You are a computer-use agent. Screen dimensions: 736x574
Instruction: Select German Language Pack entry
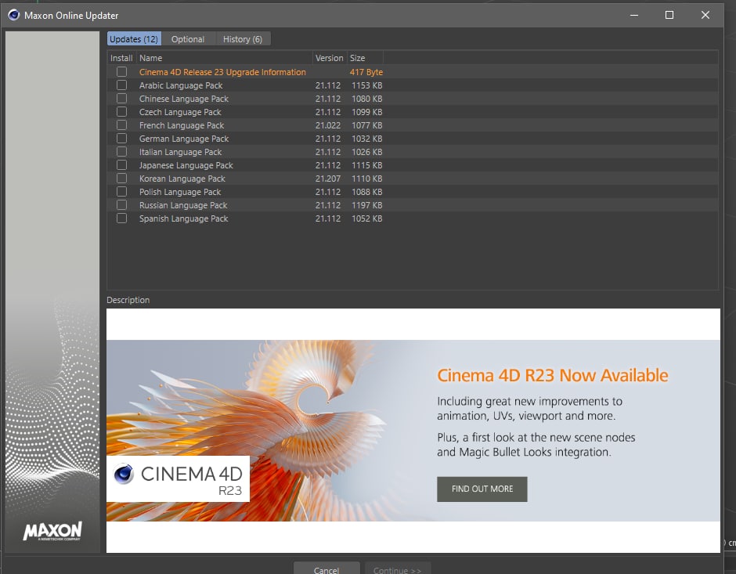pyautogui.click(x=184, y=139)
